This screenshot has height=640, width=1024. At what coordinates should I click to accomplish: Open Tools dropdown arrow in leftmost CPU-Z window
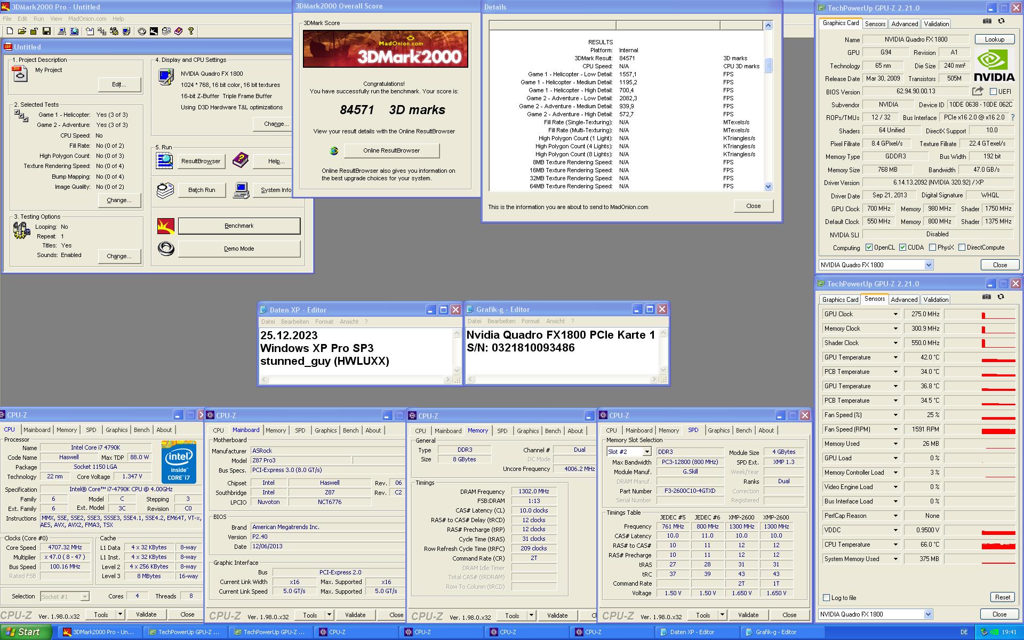click(x=120, y=614)
